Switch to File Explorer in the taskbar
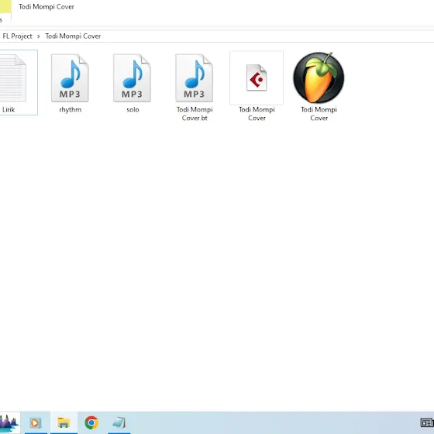The image size is (434, 434). point(64,422)
